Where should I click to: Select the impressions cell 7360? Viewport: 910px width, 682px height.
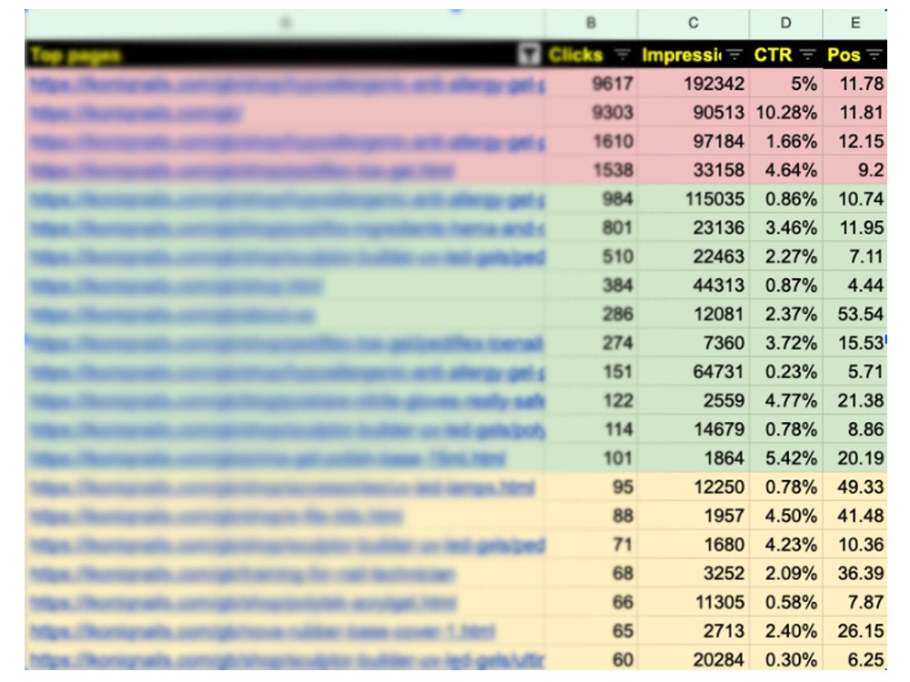point(693,344)
